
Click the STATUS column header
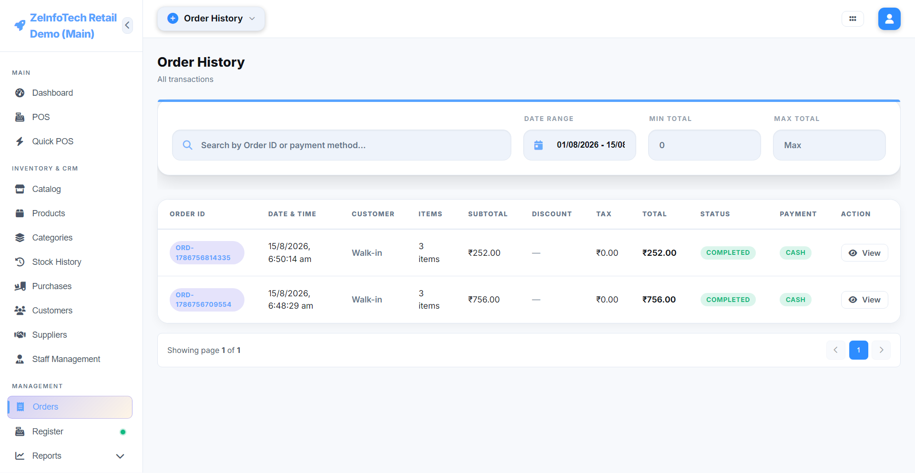tap(715, 214)
